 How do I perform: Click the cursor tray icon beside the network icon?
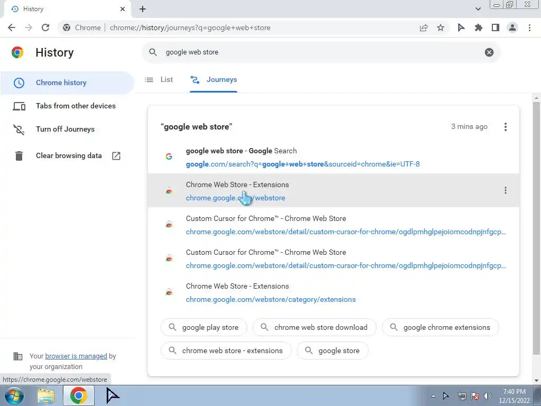pos(446,396)
